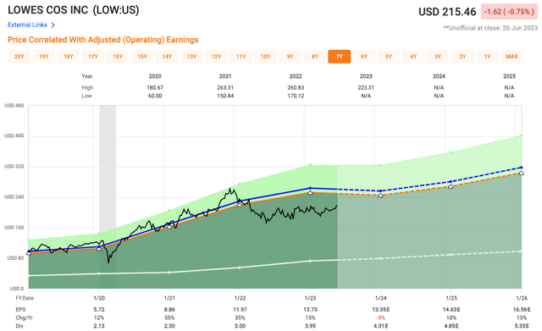Click the red -3% change value
Image resolution: width=542 pixels, height=331 pixels.
point(380,317)
